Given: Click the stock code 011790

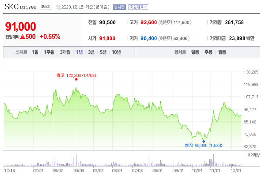Looking at the screenshot, I should tap(28, 7).
